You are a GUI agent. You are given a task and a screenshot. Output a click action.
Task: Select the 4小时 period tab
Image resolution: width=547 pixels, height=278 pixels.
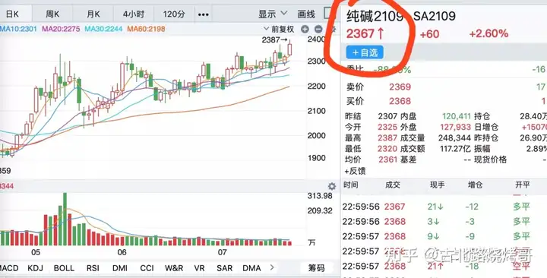[x=133, y=14]
